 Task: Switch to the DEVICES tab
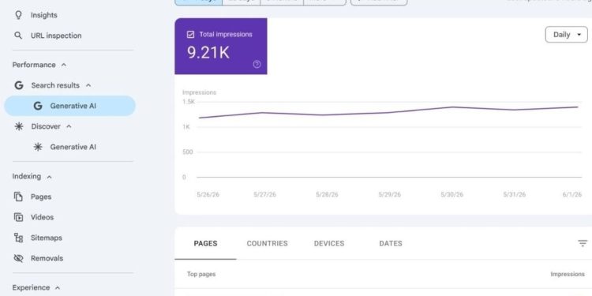pyautogui.click(x=329, y=244)
